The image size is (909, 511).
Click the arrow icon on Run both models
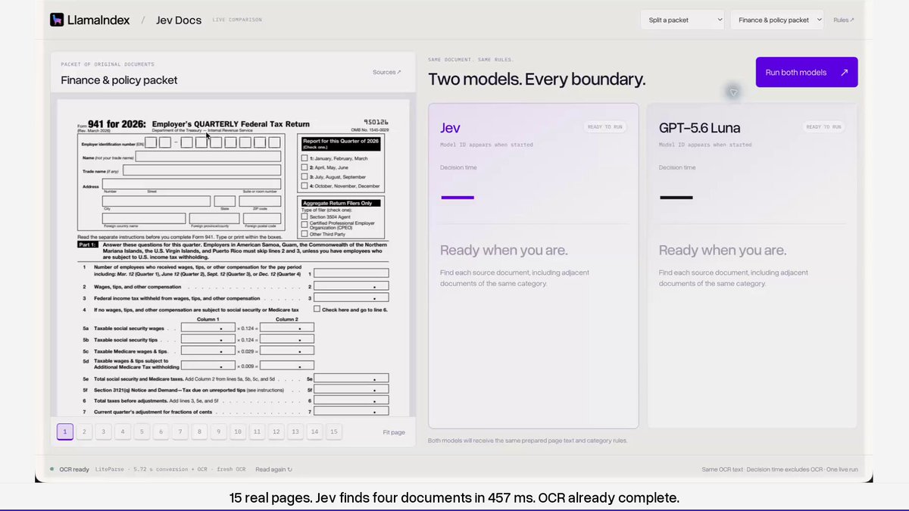(x=844, y=73)
